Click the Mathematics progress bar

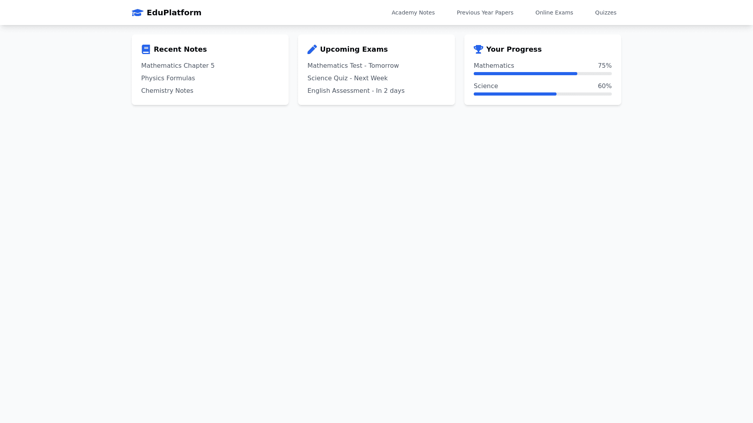(542, 74)
